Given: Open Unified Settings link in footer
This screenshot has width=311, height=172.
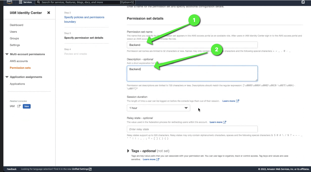Looking at the screenshot, I should click(x=80, y=169).
